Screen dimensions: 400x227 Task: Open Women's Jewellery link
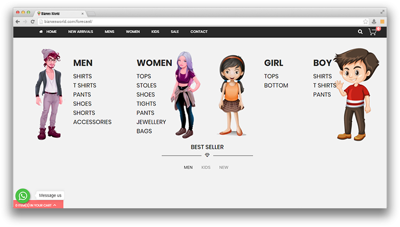(151, 122)
